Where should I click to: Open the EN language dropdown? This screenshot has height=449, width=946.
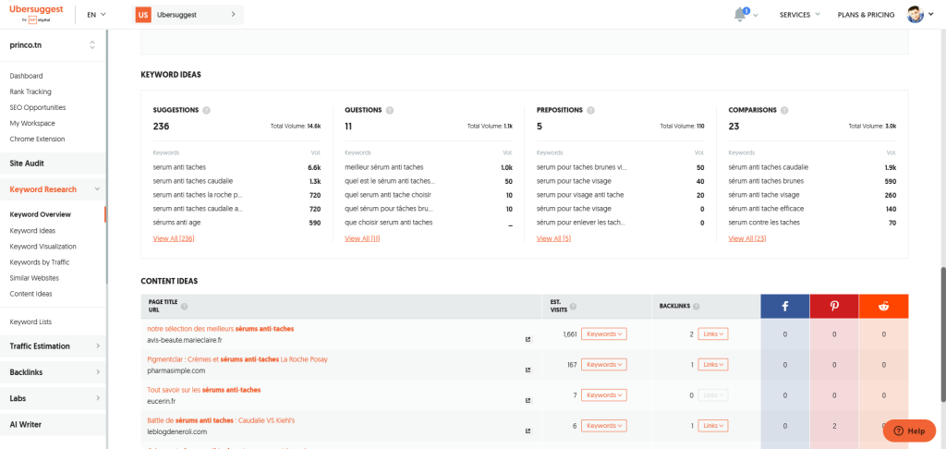pyautogui.click(x=96, y=15)
